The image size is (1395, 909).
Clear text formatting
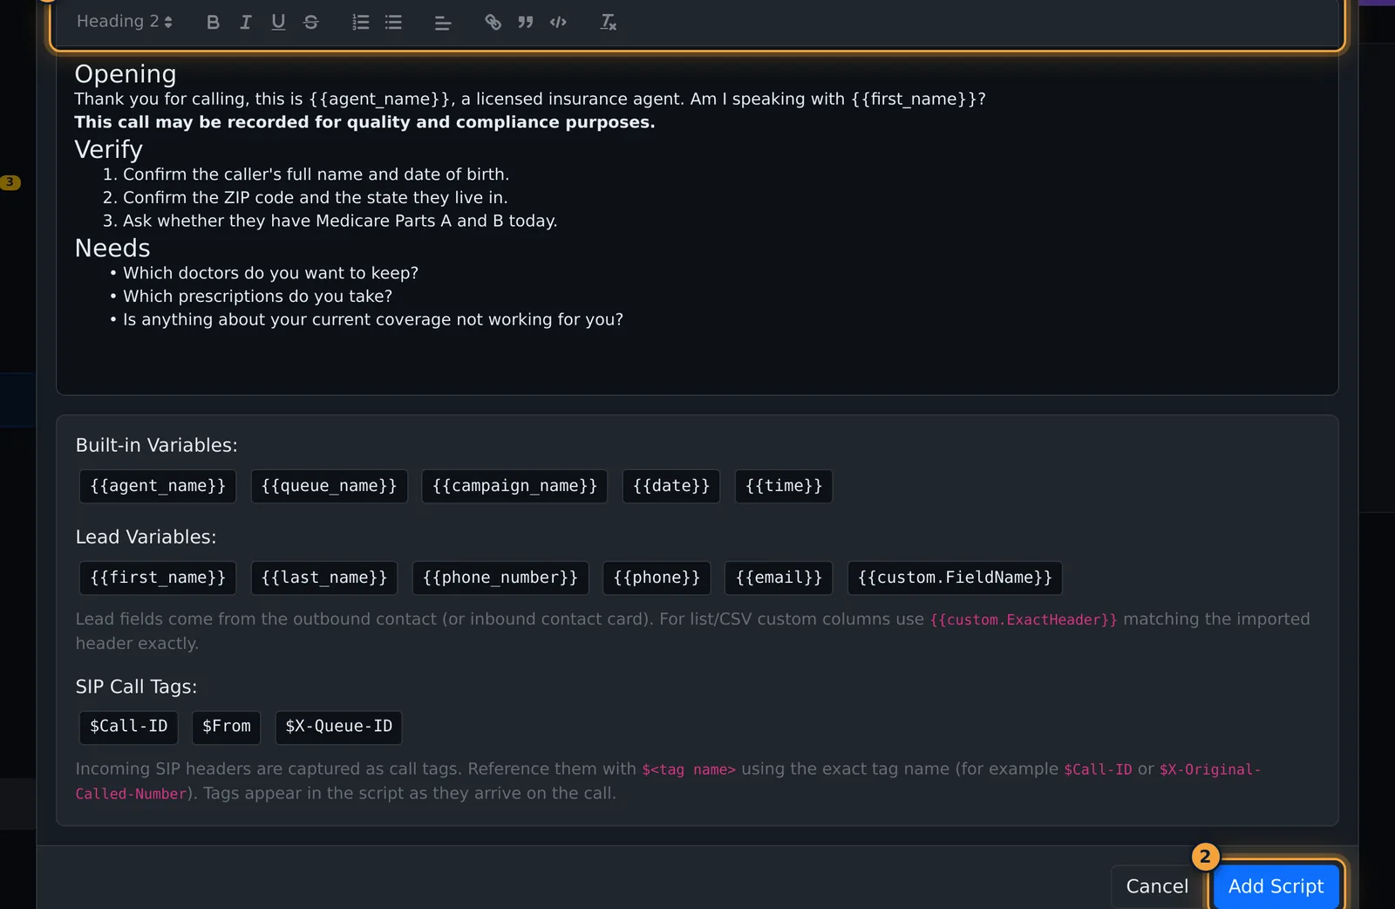point(608,23)
